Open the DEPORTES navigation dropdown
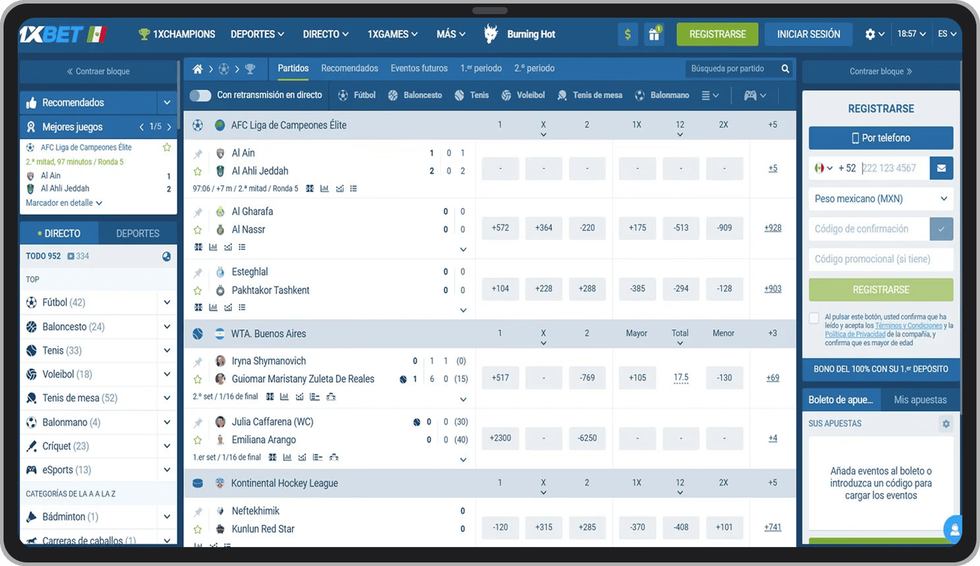 (x=257, y=34)
